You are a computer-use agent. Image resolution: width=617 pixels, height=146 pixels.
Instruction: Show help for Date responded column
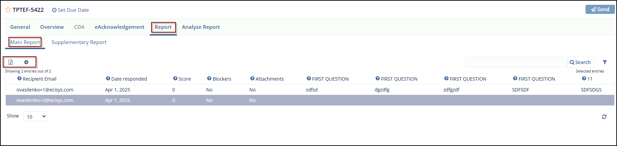(108, 79)
